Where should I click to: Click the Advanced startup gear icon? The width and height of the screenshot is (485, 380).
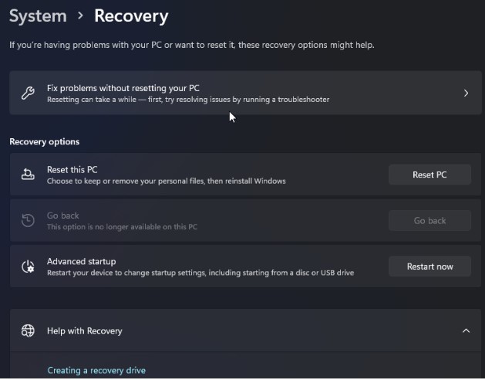click(x=28, y=266)
